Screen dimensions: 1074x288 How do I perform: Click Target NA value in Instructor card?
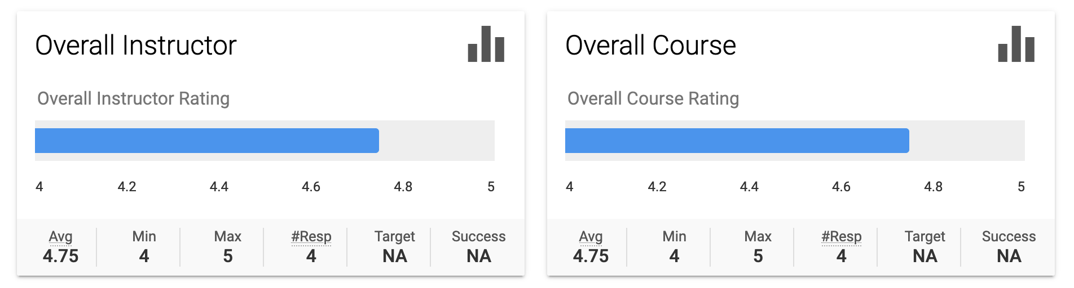pos(394,256)
